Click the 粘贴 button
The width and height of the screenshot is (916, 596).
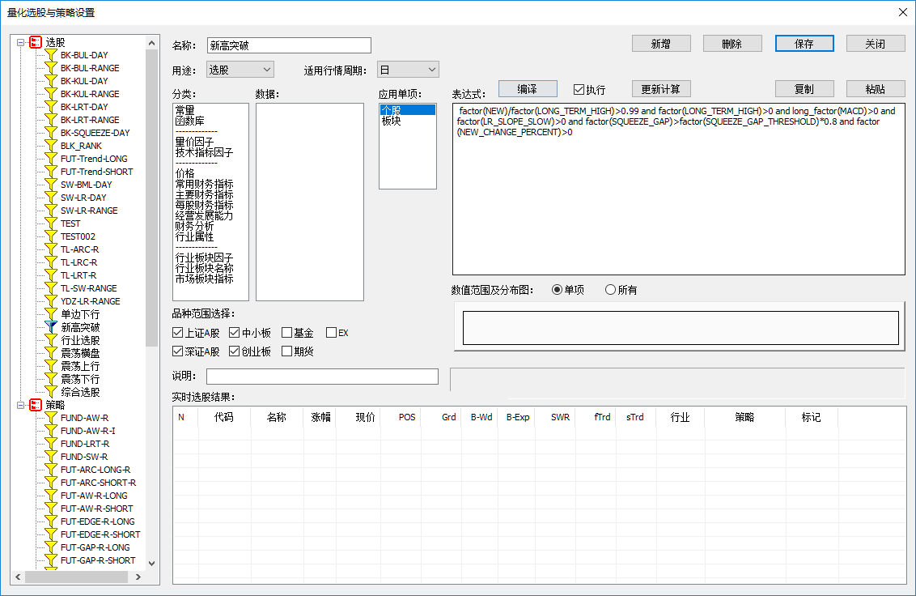click(876, 89)
